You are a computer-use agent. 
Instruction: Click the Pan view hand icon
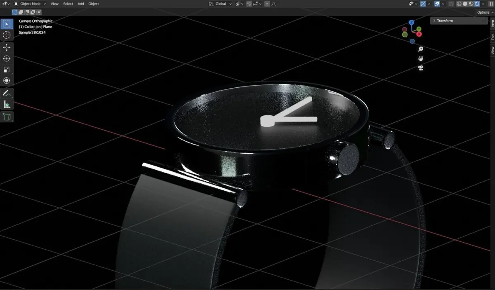point(421,58)
